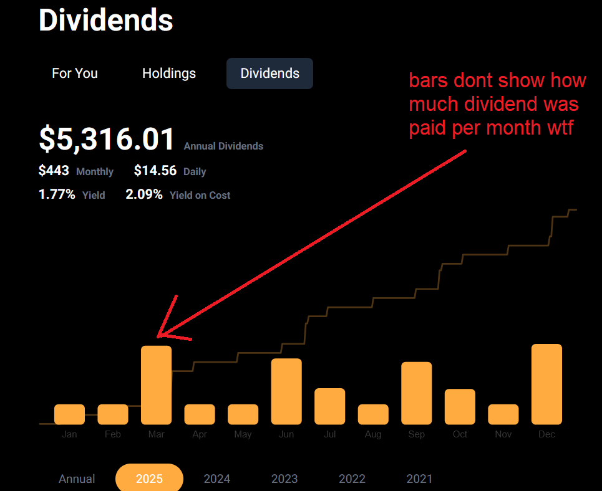Show dividends for 2023

[x=284, y=479]
